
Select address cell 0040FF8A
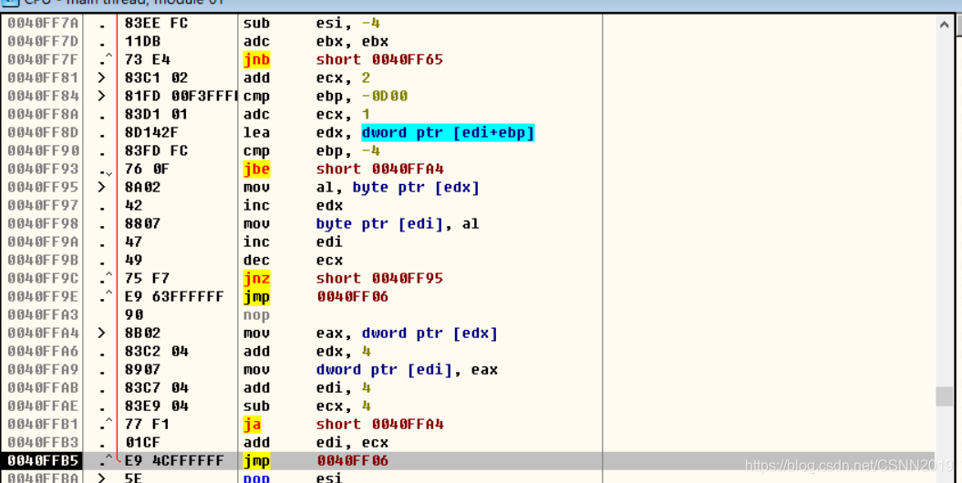point(43,115)
